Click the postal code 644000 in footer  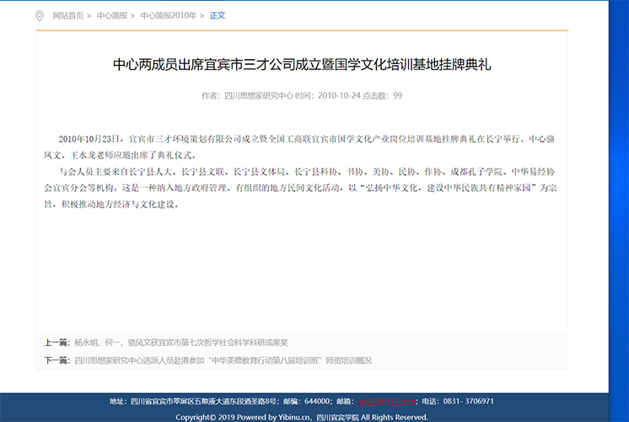click(x=318, y=401)
